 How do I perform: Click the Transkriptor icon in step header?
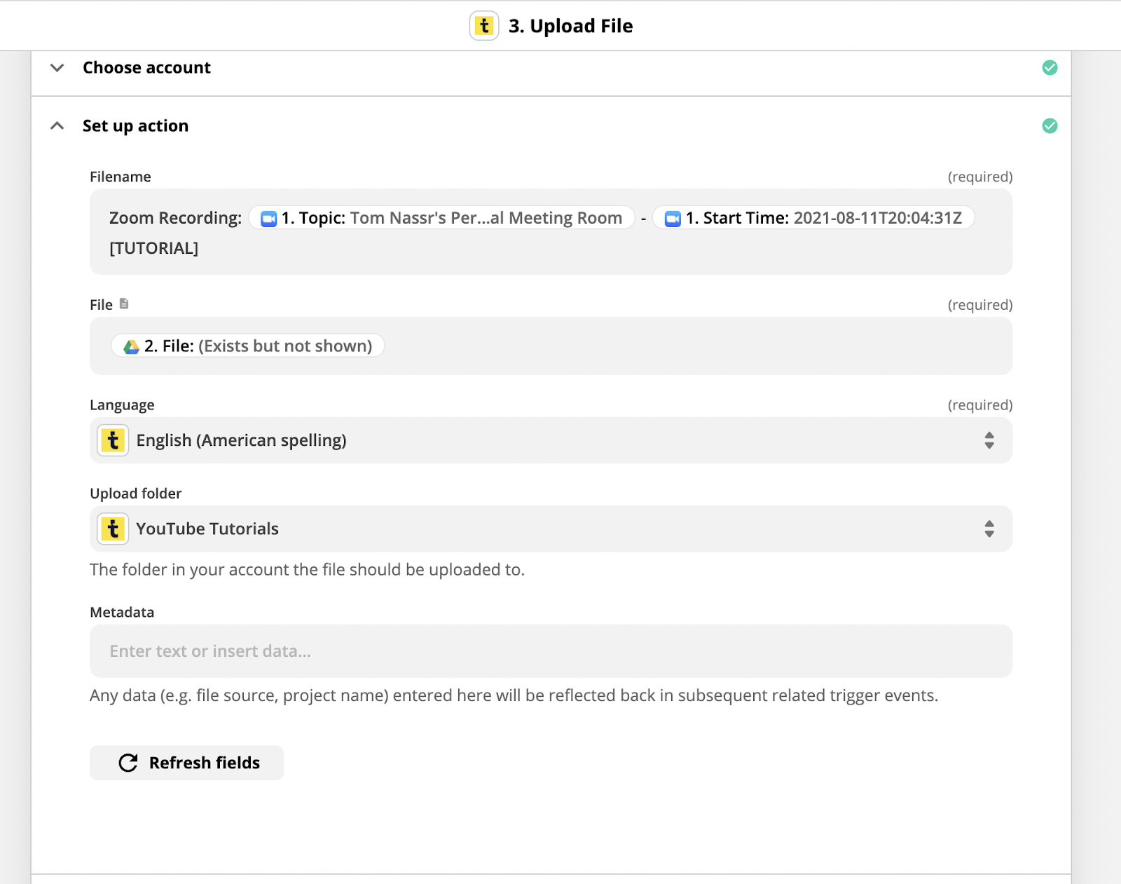click(x=484, y=26)
